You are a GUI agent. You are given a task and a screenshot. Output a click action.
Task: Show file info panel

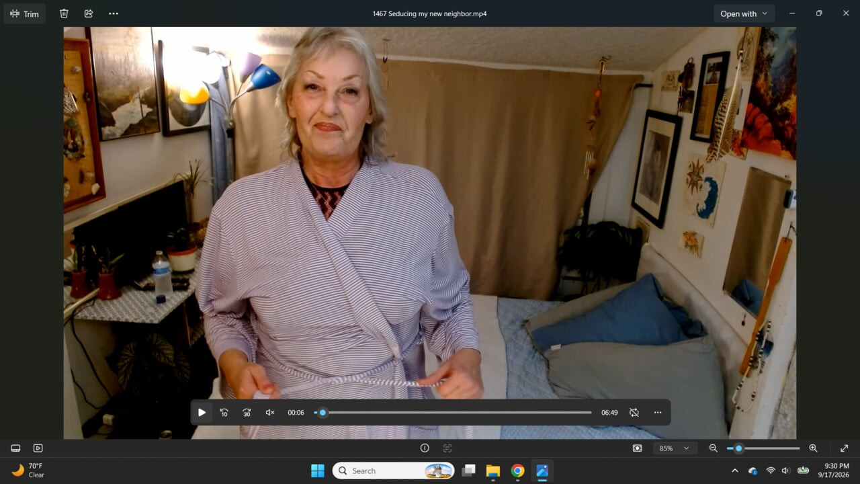425,448
